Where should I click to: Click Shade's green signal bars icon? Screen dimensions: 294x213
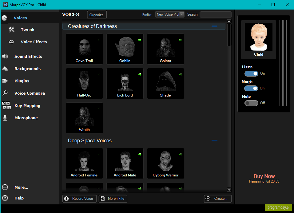tap(180, 74)
